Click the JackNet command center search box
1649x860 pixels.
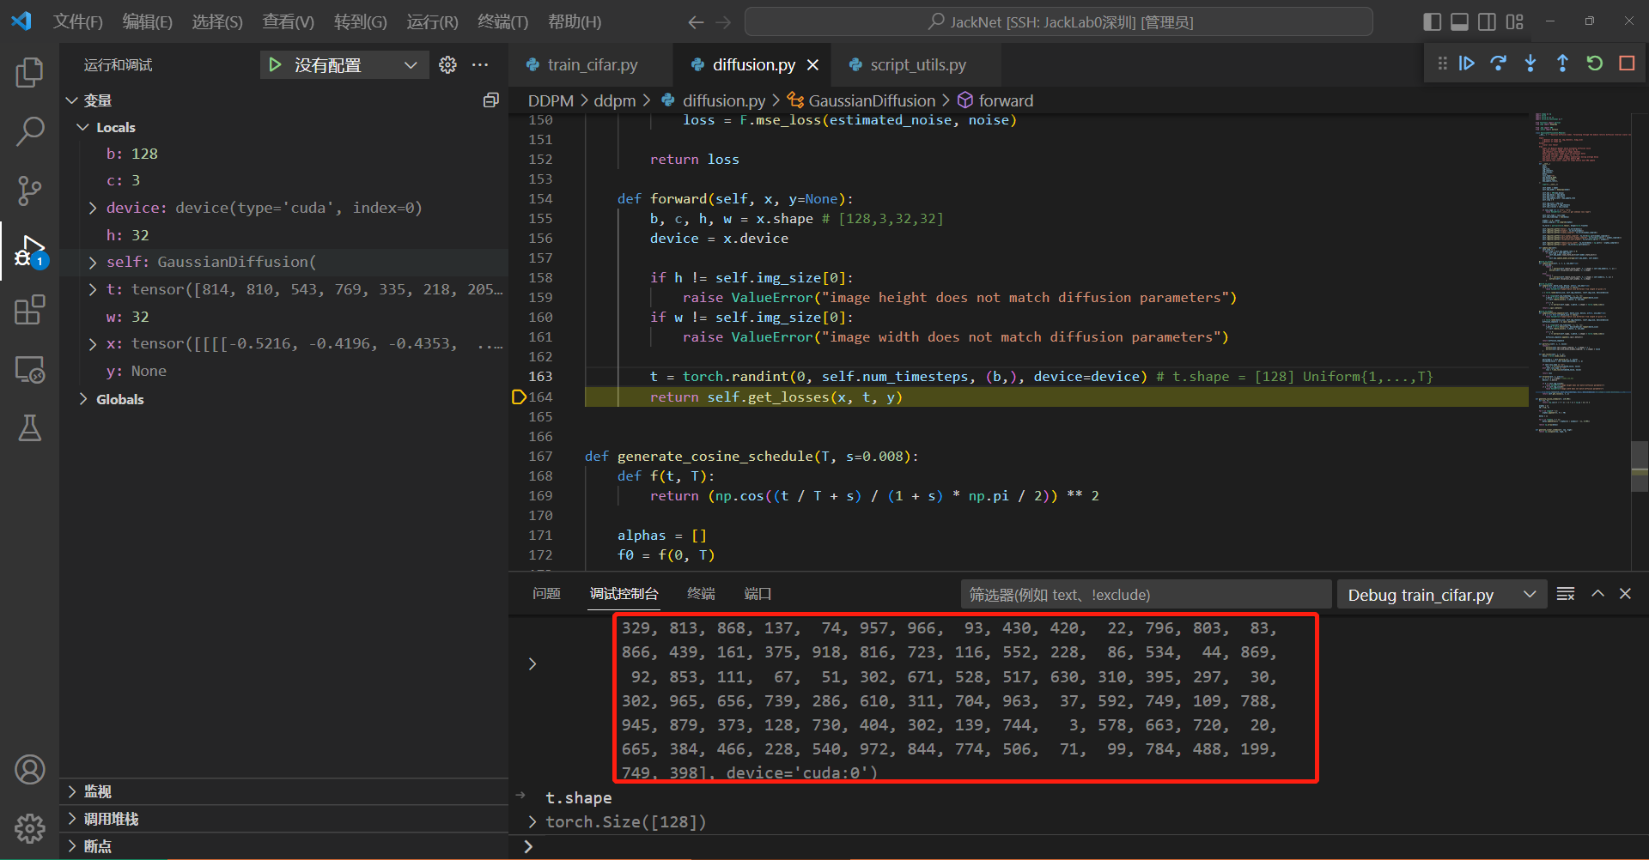point(1058,22)
